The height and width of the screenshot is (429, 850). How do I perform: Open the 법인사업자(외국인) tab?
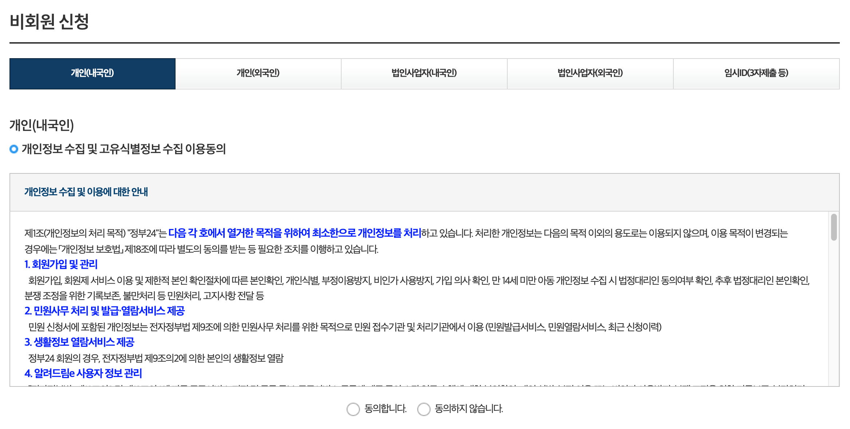pyautogui.click(x=590, y=73)
